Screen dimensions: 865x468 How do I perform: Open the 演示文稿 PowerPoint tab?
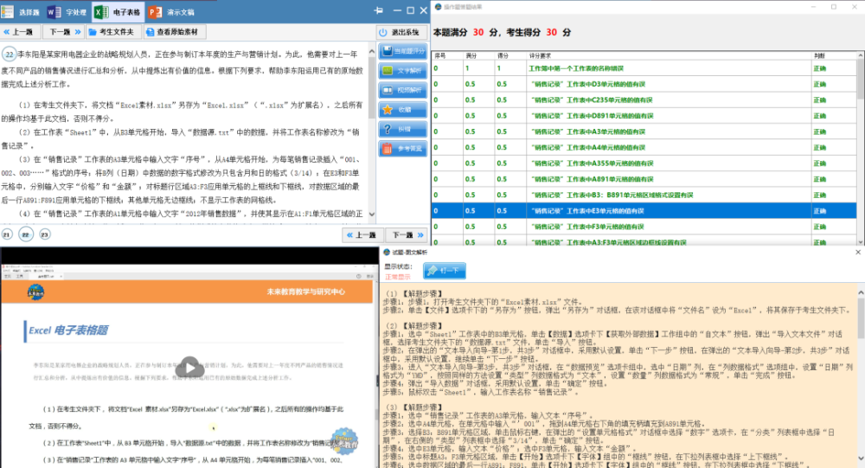click(172, 11)
